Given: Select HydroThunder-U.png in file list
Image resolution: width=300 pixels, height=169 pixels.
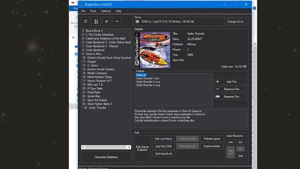Looking at the screenshot, I should point(148,85).
